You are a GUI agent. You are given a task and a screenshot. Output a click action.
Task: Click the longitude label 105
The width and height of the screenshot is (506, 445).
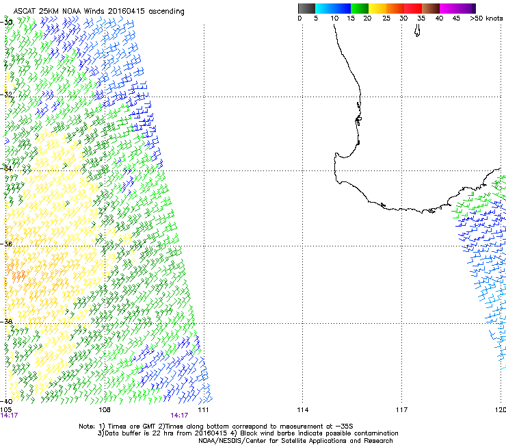point(6,410)
